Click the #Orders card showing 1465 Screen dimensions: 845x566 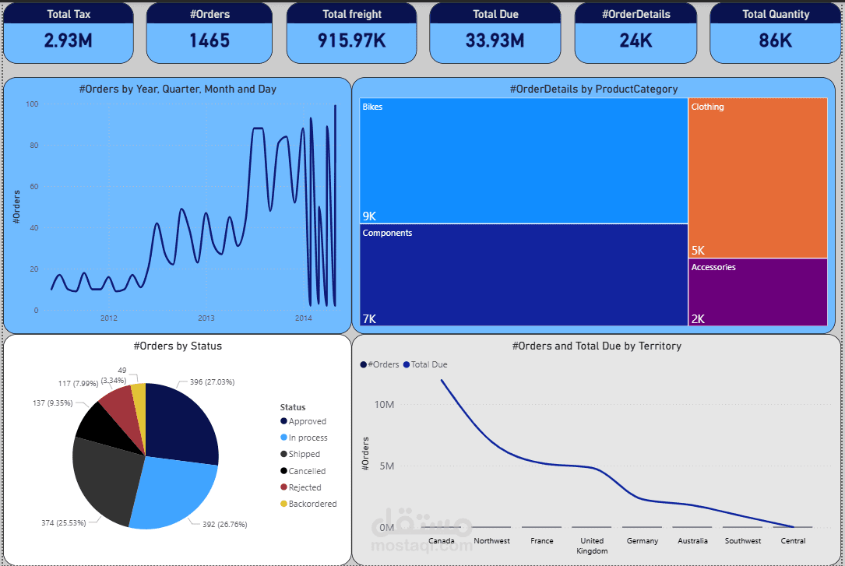pyautogui.click(x=209, y=33)
